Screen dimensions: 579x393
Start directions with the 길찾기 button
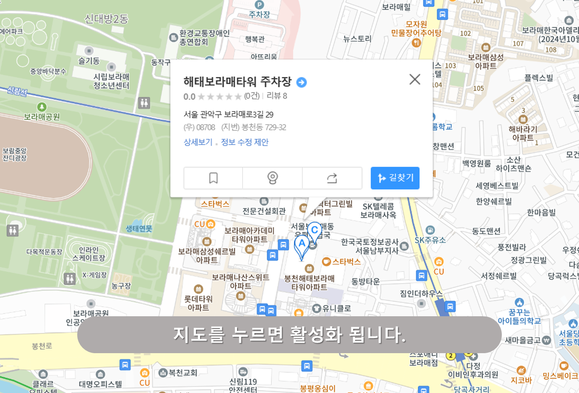(x=395, y=178)
